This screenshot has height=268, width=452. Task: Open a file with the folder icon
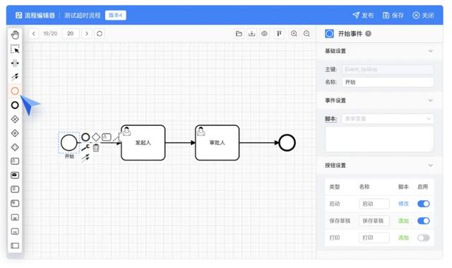click(239, 34)
